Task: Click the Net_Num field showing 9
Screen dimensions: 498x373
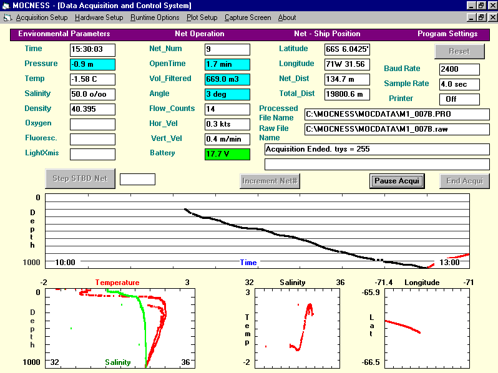Action: [x=227, y=49]
